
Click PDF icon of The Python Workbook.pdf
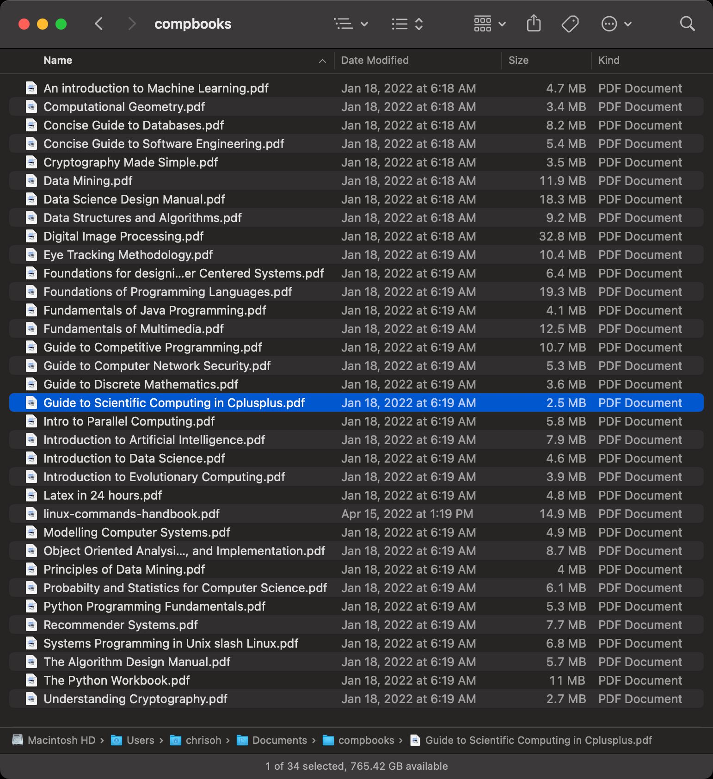coord(31,680)
